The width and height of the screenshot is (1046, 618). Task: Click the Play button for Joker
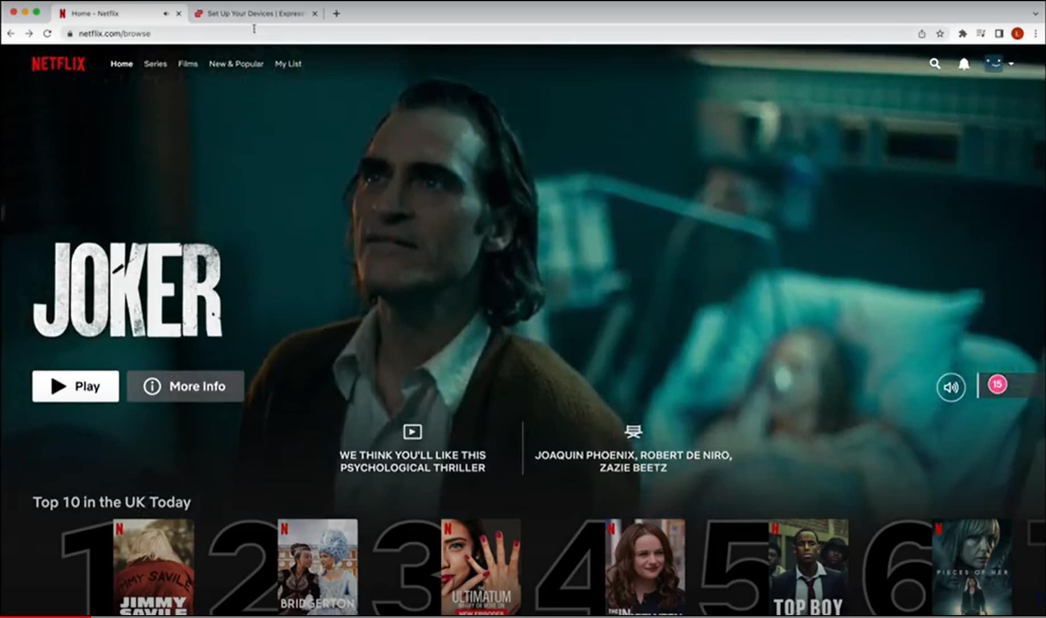tap(75, 386)
